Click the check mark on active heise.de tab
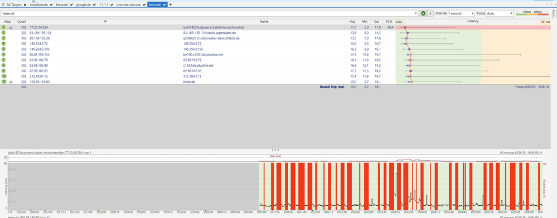557x218 pixels. coord(165,4)
